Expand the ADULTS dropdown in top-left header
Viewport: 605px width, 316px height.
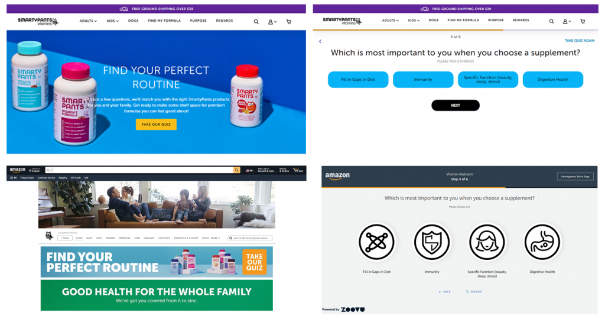tap(89, 21)
